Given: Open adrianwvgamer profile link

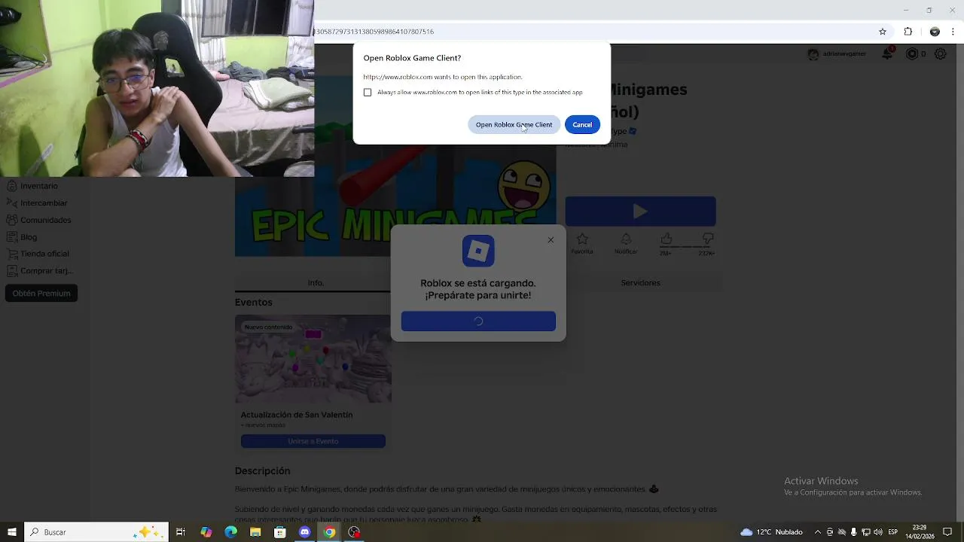Looking at the screenshot, I should point(837,54).
